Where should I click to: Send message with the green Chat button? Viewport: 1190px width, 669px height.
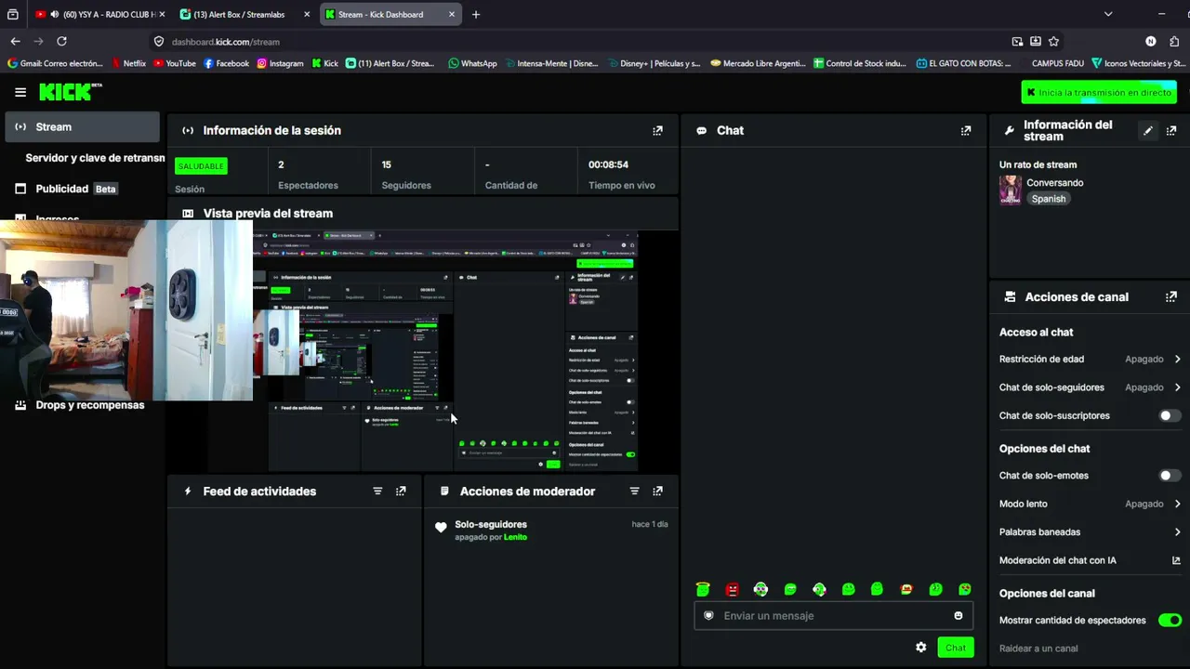coord(956,648)
